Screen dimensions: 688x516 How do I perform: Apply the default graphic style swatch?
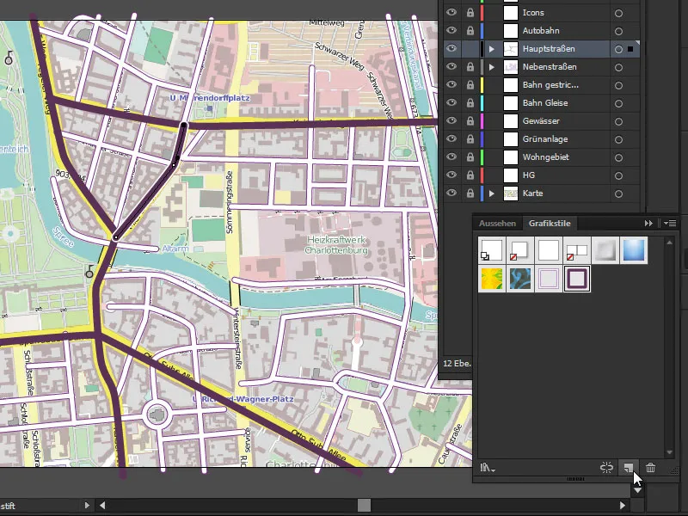click(x=491, y=250)
